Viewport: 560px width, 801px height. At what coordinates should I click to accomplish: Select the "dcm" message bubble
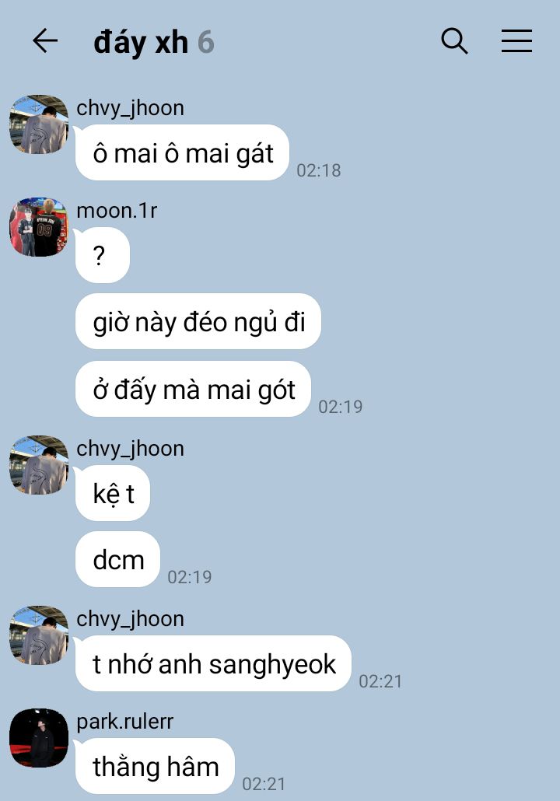pyautogui.click(x=118, y=559)
